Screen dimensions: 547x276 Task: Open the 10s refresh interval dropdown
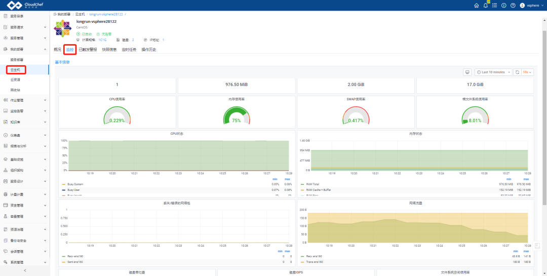pyautogui.click(x=527, y=72)
